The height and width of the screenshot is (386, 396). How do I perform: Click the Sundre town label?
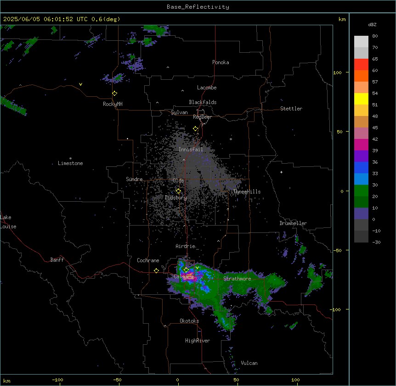tap(134, 179)
